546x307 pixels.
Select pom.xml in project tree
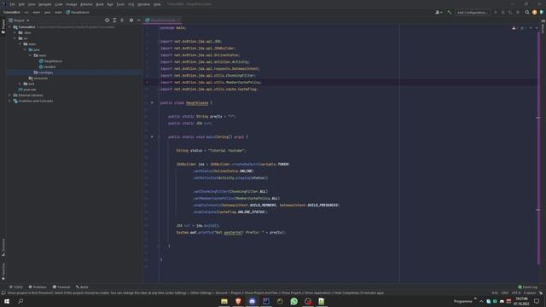(27, 90)
